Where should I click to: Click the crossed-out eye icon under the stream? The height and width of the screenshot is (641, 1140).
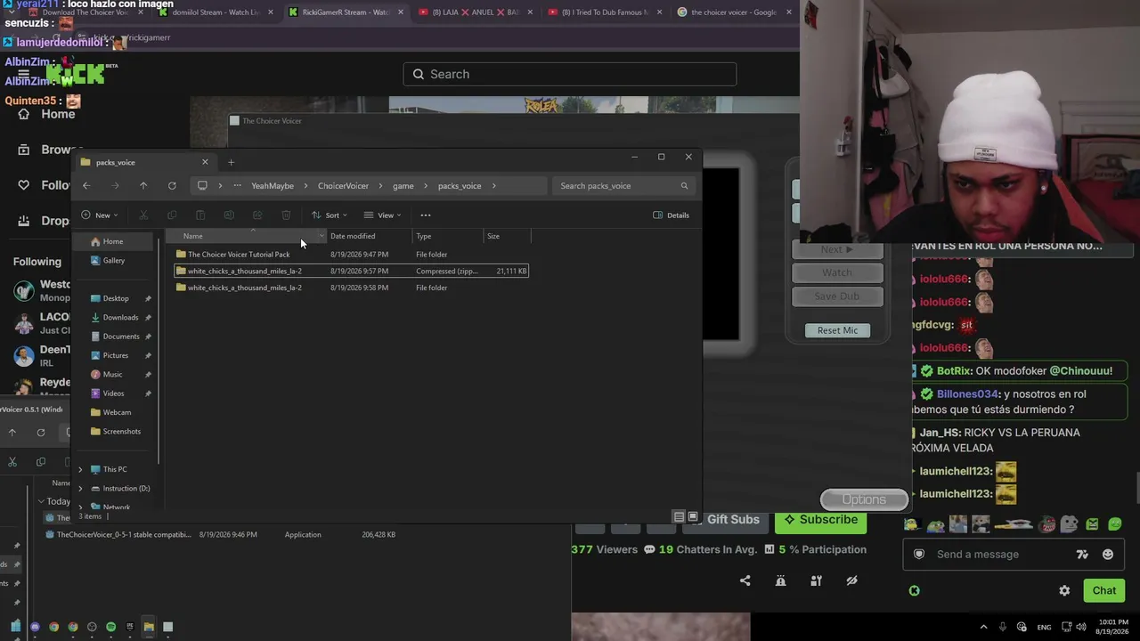[852, 581]
